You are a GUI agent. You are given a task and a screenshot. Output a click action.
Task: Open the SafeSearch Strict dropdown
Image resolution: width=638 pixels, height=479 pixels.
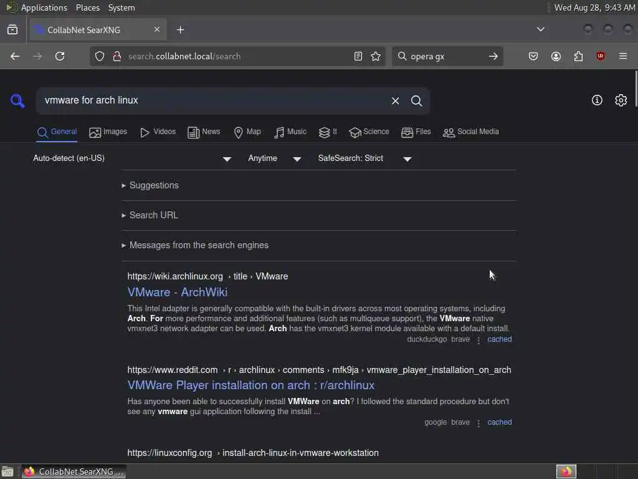coord(365,158)
